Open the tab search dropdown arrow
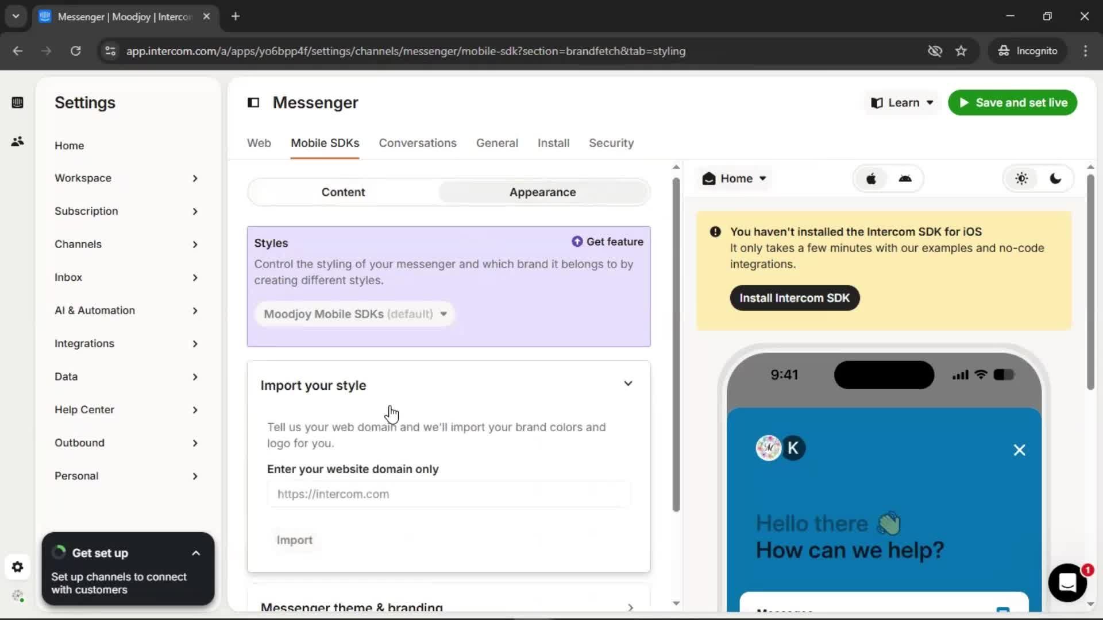Image resolution: width=1103 pixels, height=620 pixels. 16,17
